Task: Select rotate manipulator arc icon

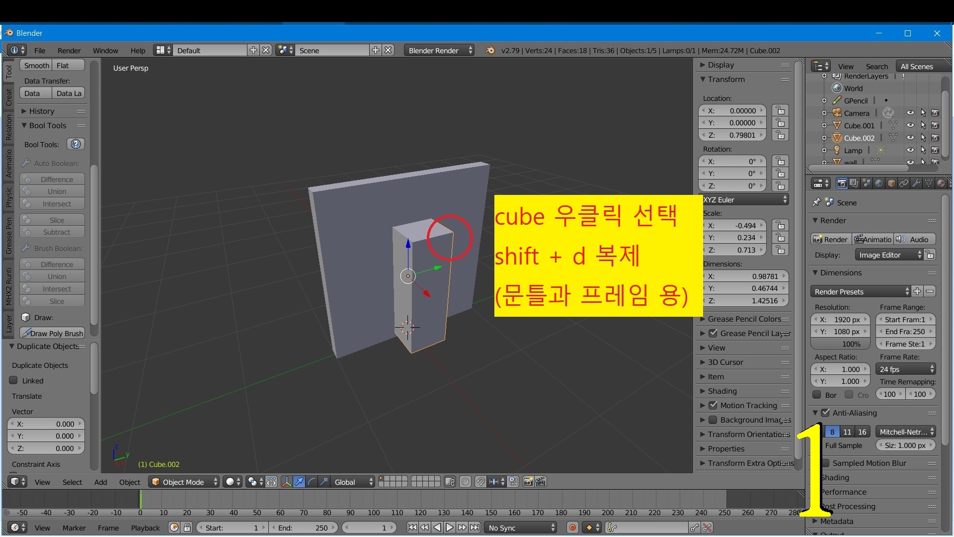Action: click(312, 482)
